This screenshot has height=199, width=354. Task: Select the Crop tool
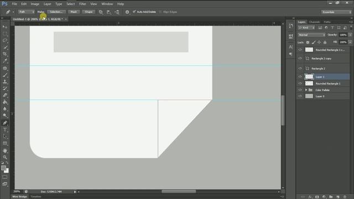5,54
